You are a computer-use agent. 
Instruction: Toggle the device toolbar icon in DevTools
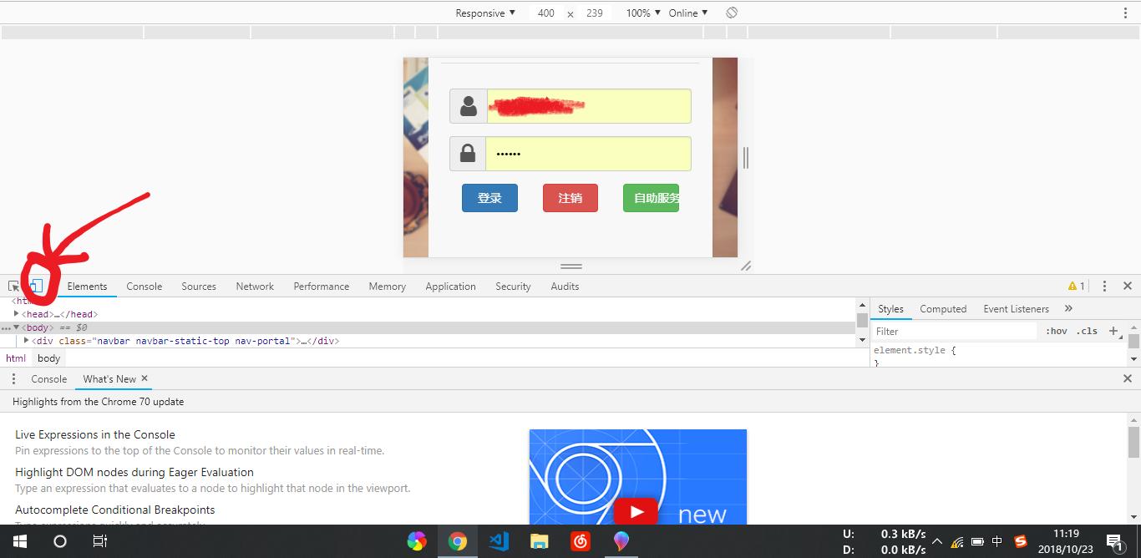tap(36, 286)
